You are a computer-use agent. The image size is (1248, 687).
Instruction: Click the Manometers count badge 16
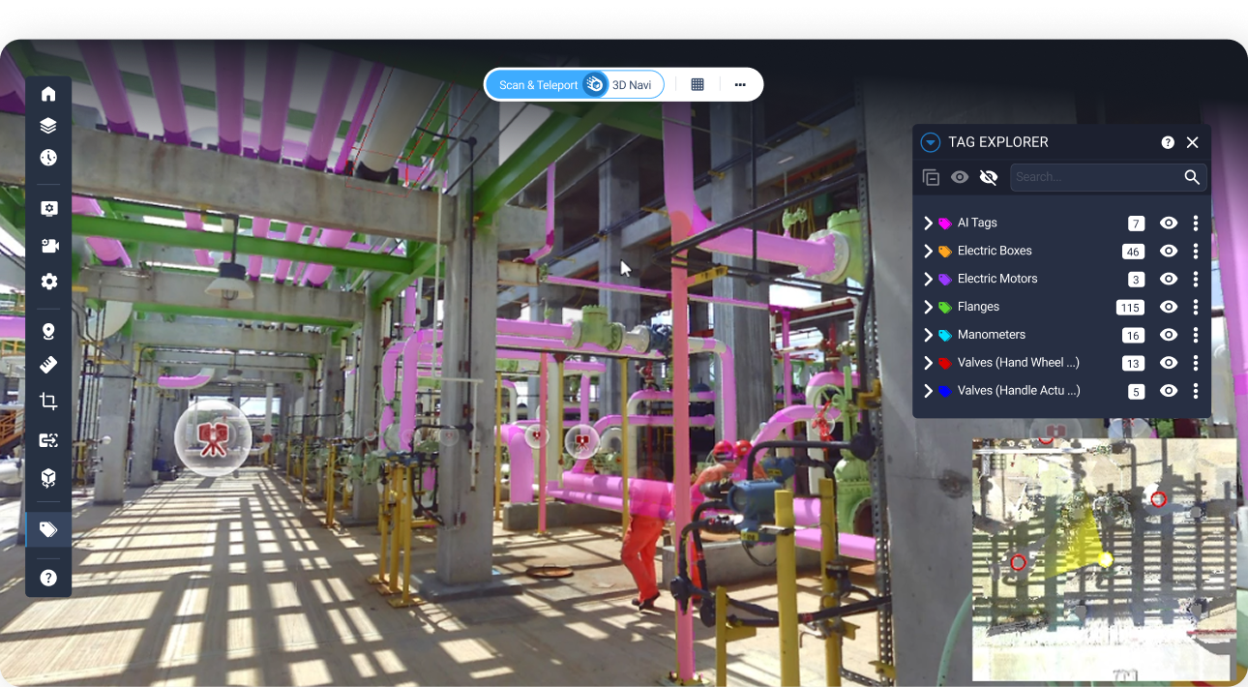[1133, 336]
